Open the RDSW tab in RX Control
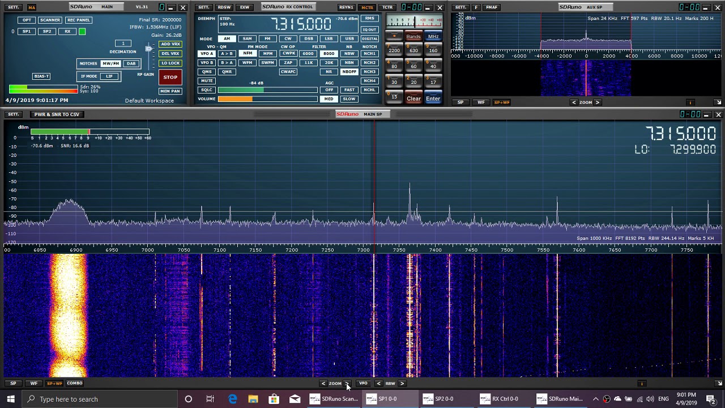This screenshot has height=408, width=725. 224,7
